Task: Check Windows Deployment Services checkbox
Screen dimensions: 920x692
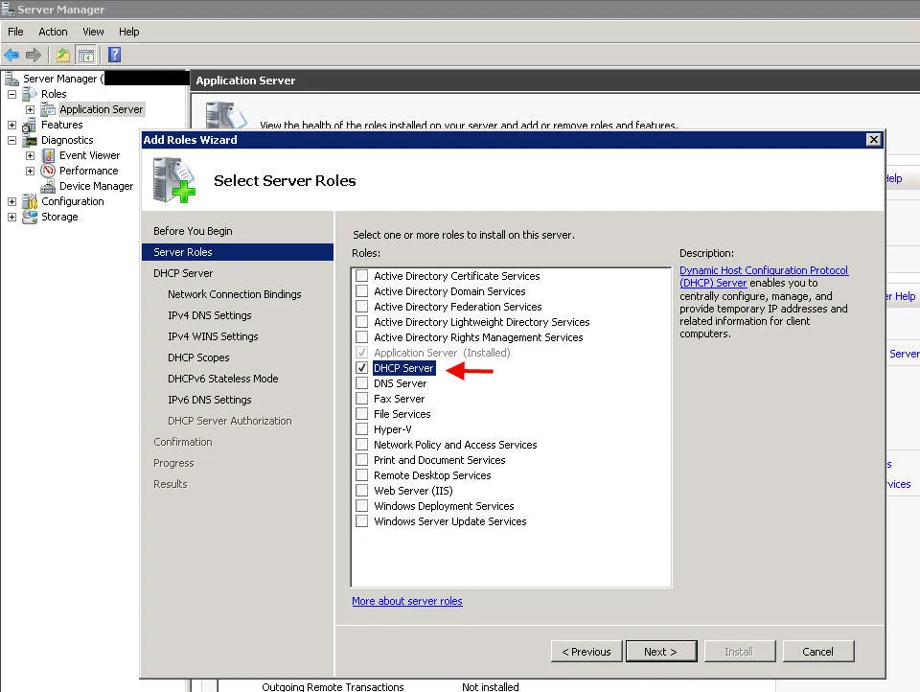Action: [362, 505]
